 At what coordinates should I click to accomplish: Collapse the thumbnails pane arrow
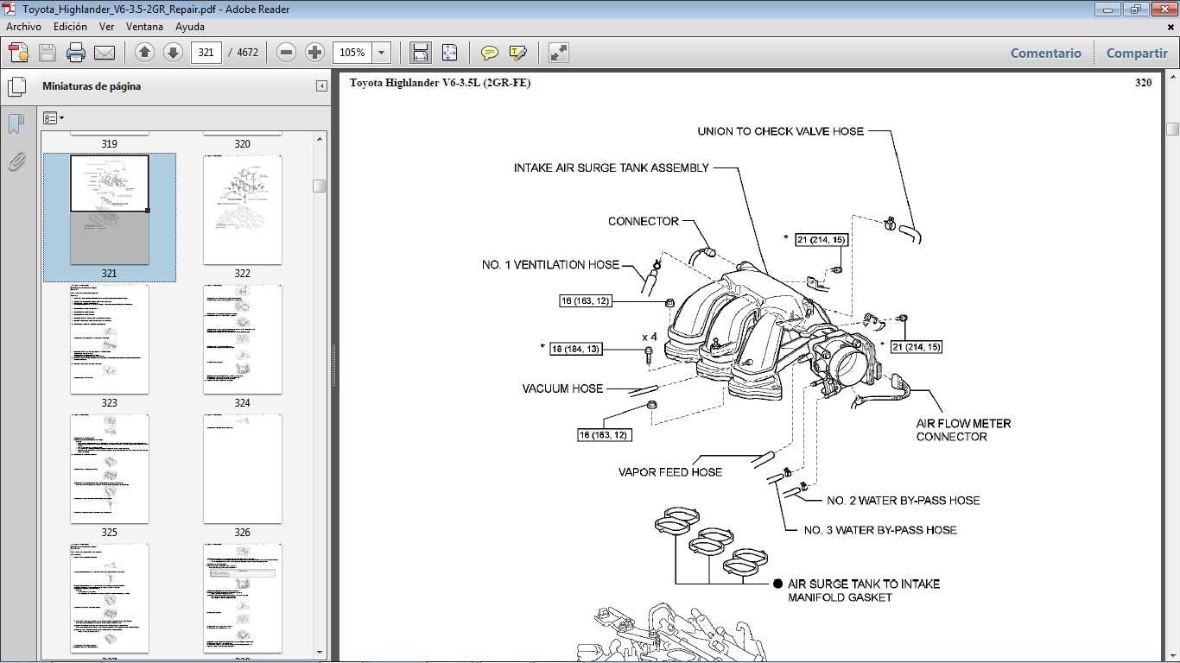(321, 86)
